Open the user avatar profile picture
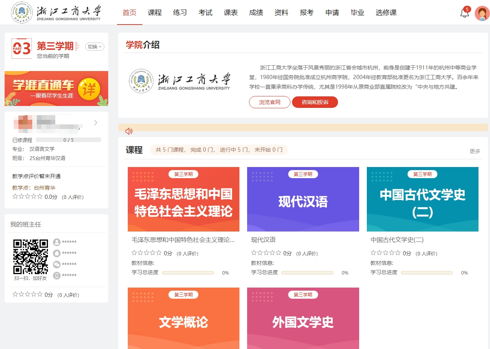This screenshot has width=490, height=349. pos(482,13)
